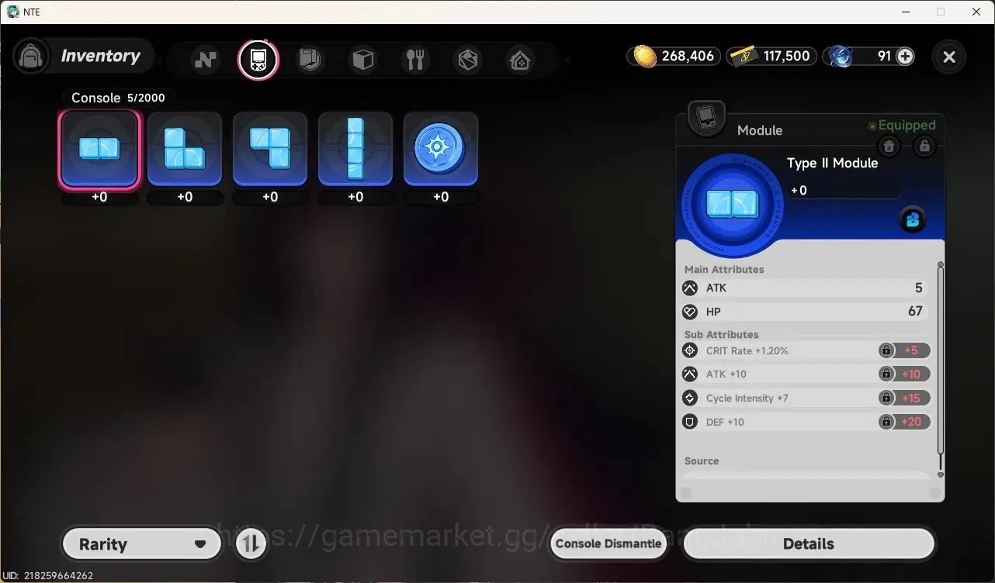Screen dimensions: 995x583
Task: Close the inventory with the X button
Action: click(949, 57)
